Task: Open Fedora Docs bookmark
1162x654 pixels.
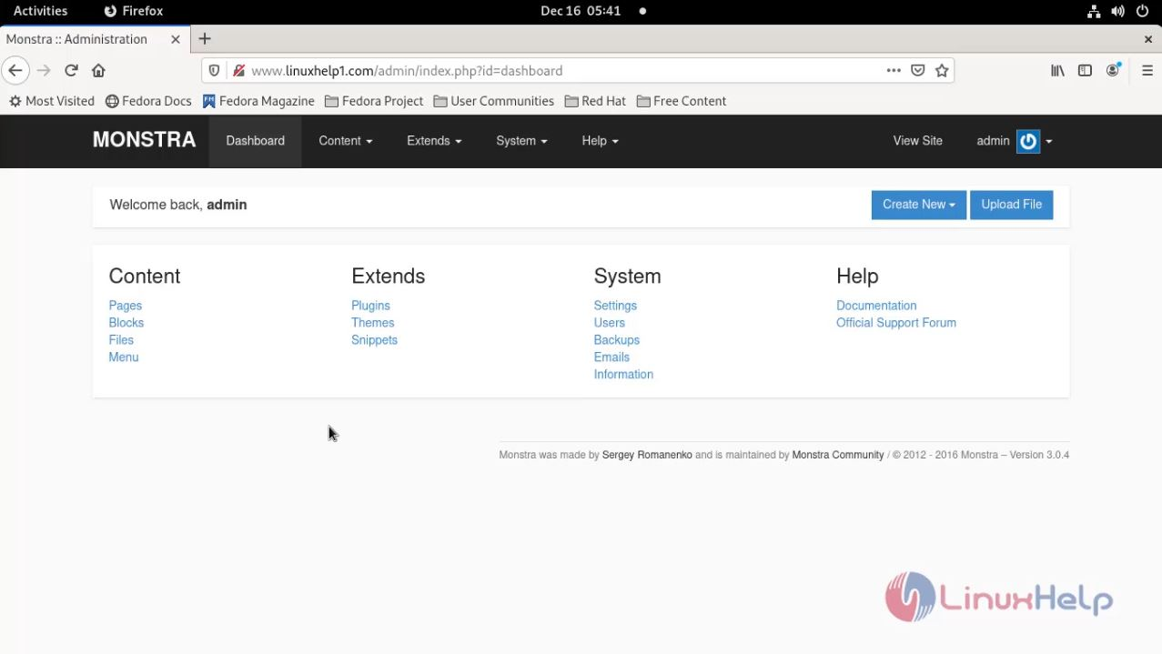Action: tap(148, 101)
